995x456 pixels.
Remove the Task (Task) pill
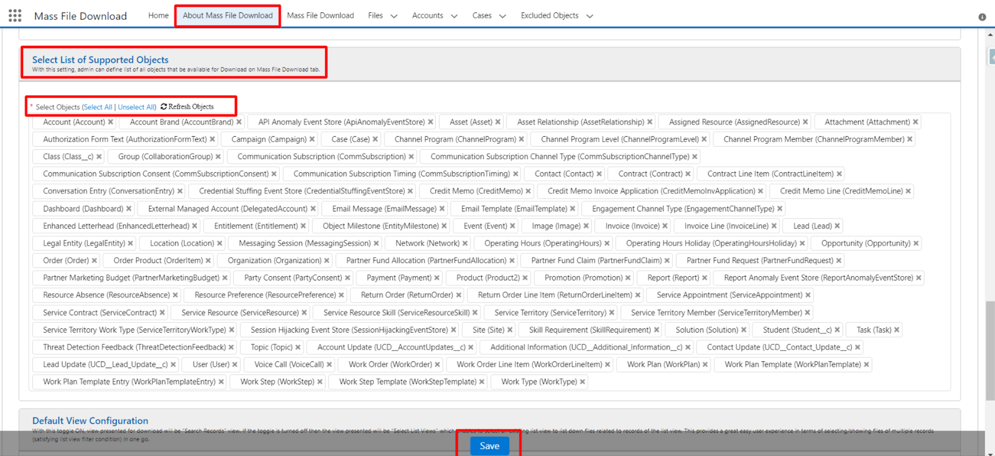point(897,330)
